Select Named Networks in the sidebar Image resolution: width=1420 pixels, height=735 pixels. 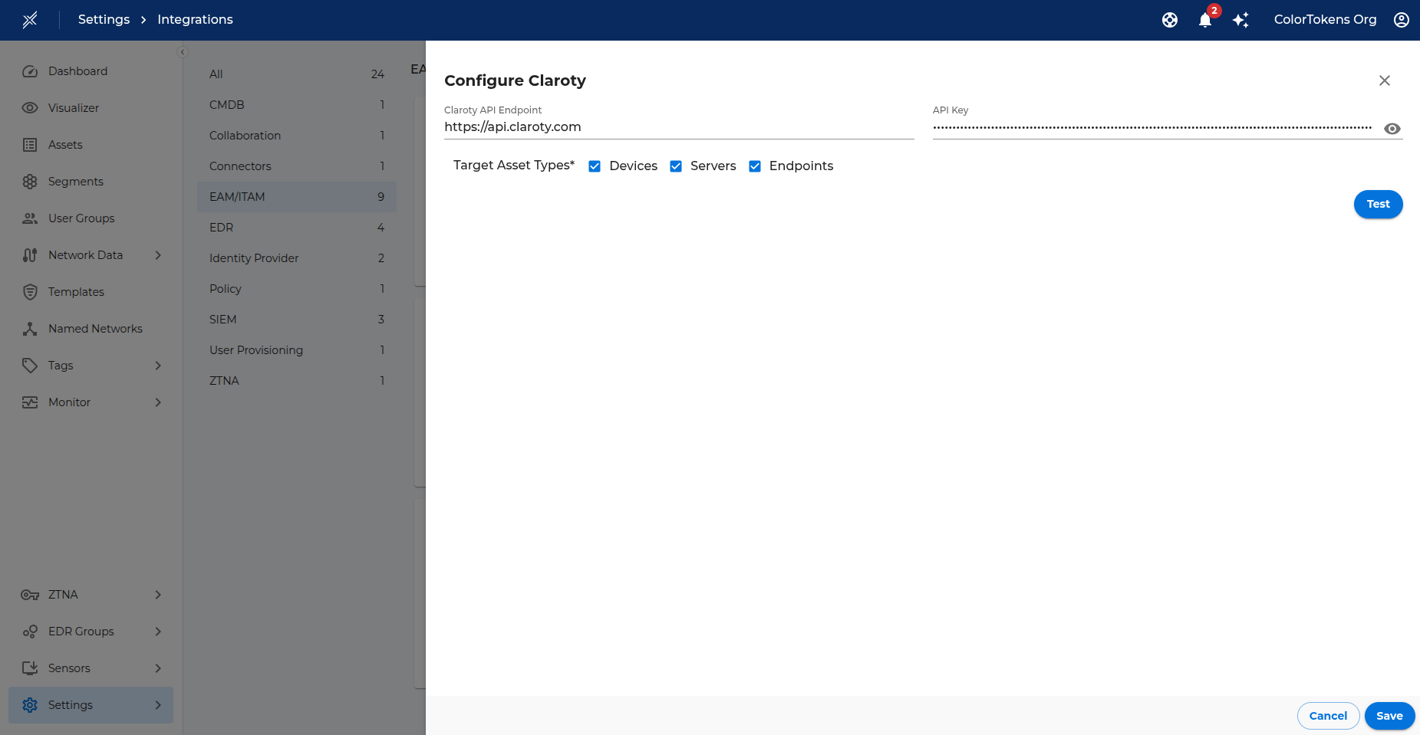(95, 328)
